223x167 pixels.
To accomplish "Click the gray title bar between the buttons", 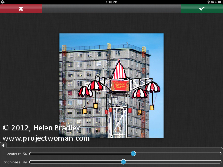I will [111, 8].
